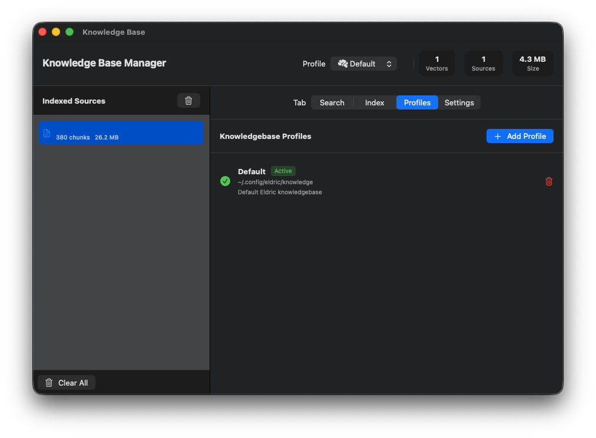Click the trash icon in Clear All
Screen dimensions: 596x438
[49, 383]
